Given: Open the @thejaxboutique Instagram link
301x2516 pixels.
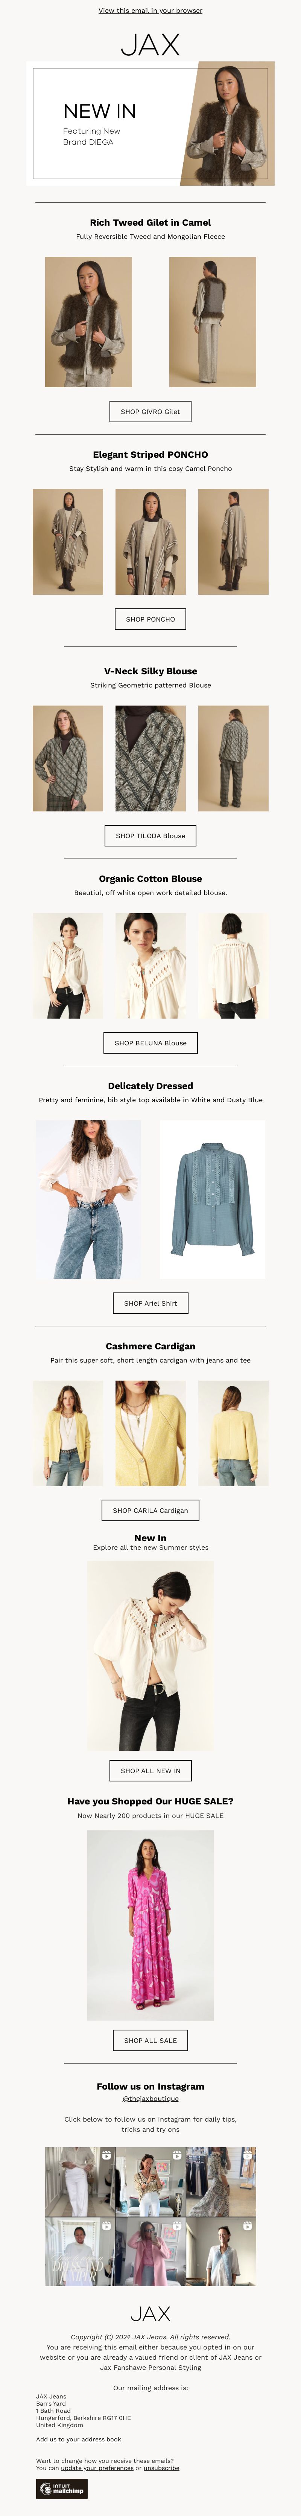Looking at the screenshot, I should click(150, 2098).
